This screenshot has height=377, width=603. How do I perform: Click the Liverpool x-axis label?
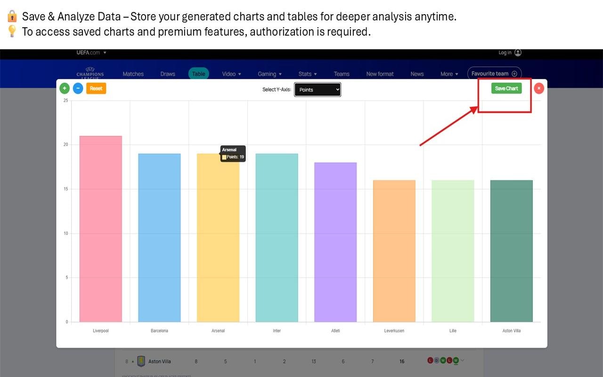(x=101, y=331)
